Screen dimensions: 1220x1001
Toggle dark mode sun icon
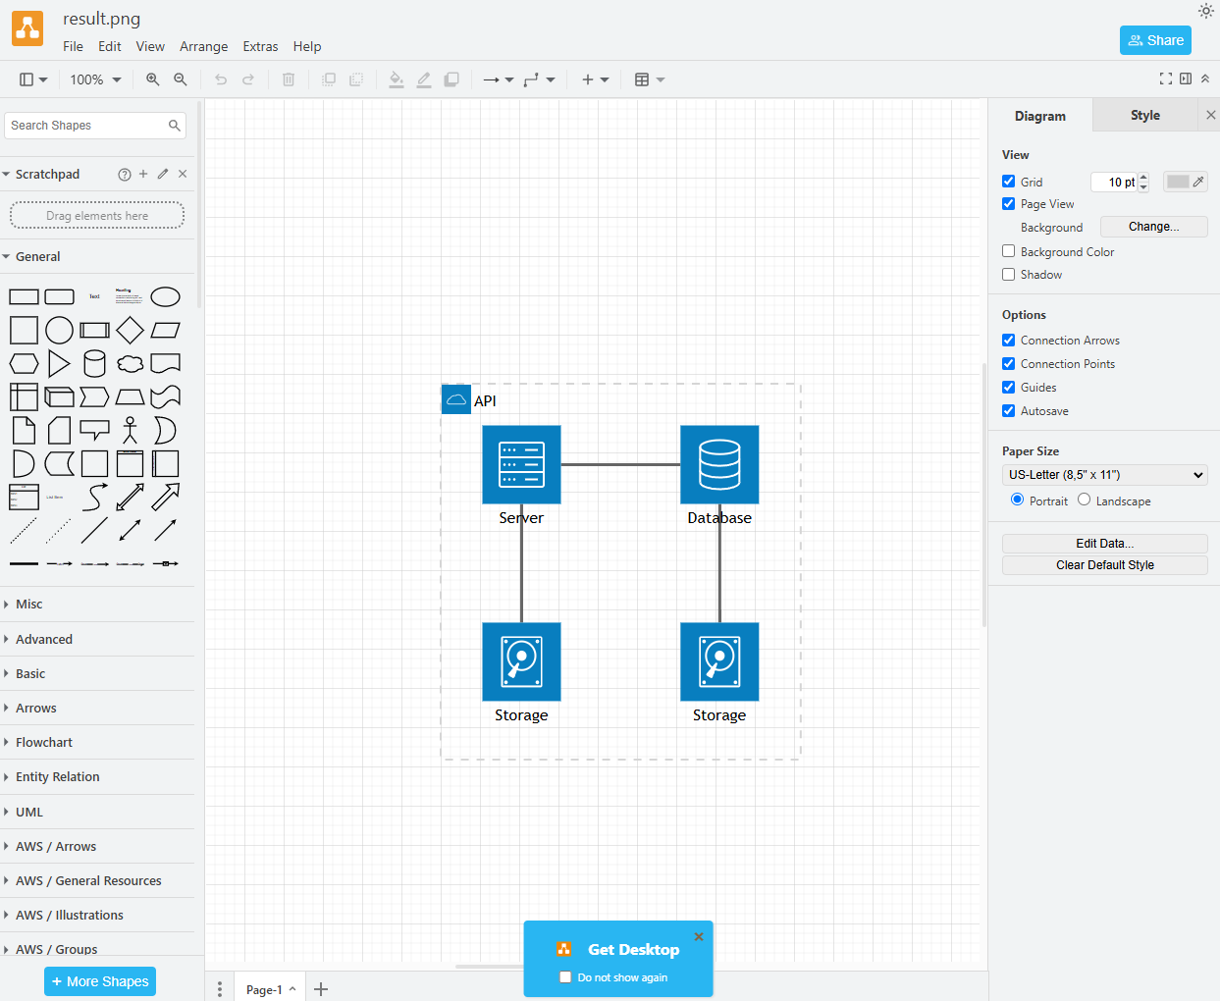1205,11
